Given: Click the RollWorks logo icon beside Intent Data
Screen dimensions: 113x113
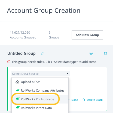Looking at the screenshot, I should coord(18,108).
